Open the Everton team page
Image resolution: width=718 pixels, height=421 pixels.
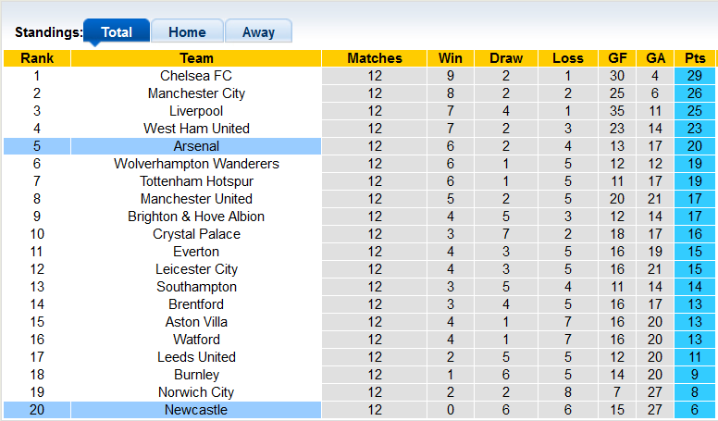pos(196,252)
